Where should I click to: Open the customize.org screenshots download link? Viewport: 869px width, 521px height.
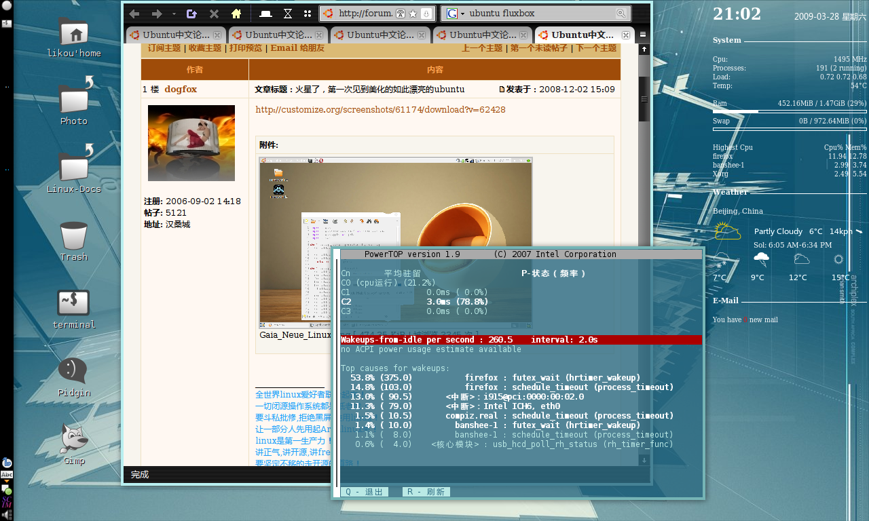380,109
